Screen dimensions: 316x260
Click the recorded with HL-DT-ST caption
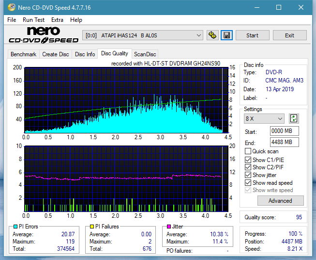click(166, 64)
